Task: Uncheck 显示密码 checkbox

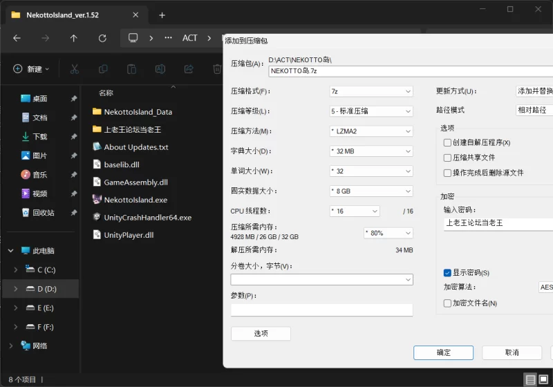Action: tap(447, 273)
